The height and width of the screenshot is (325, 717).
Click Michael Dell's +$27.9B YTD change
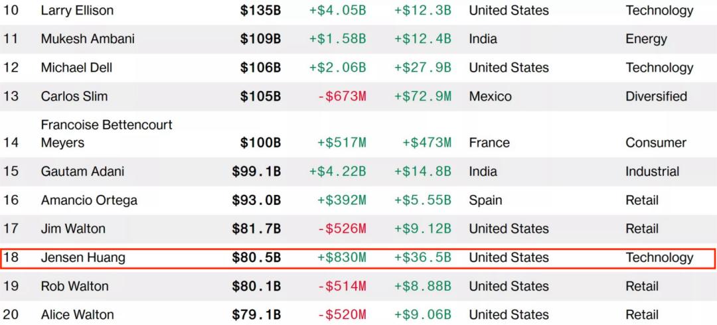click(x=423, y=68)
